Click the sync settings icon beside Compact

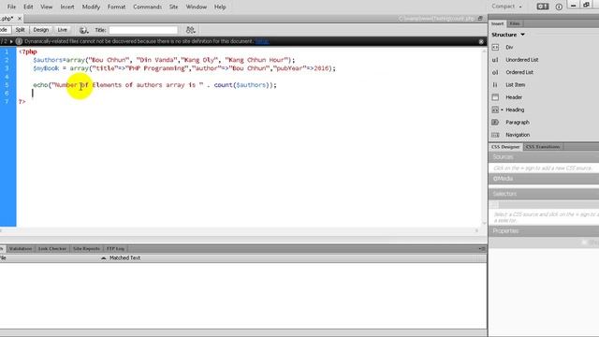[543, 7]
